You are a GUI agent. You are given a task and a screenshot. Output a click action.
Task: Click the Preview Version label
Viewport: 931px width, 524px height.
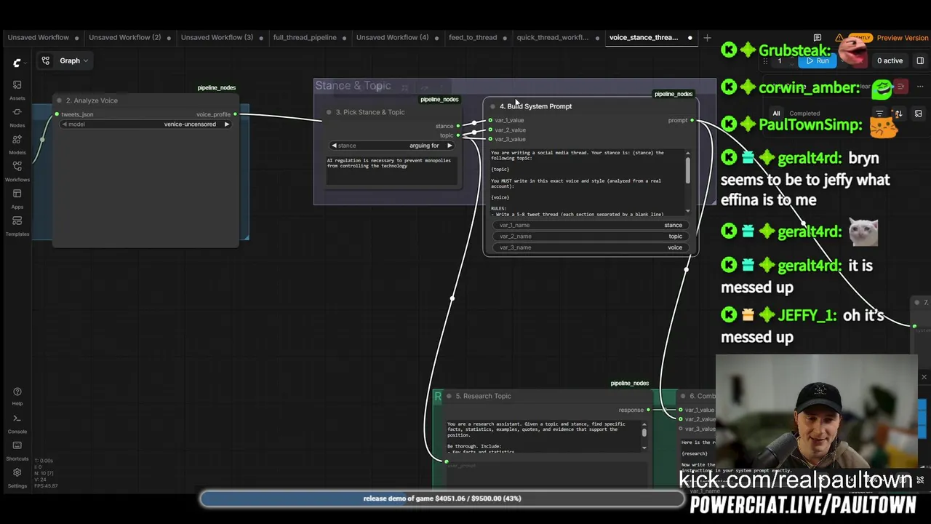(902, 38)
